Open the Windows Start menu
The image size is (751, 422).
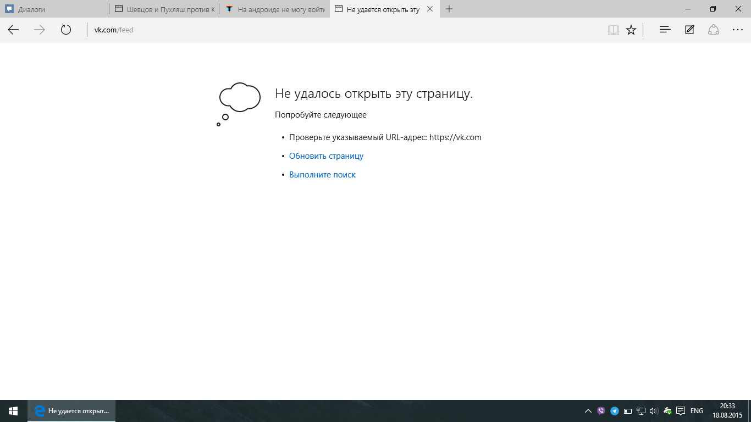(13, 411)
